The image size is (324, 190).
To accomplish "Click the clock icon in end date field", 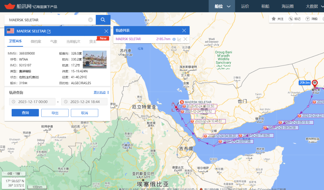I will (66, 102).
